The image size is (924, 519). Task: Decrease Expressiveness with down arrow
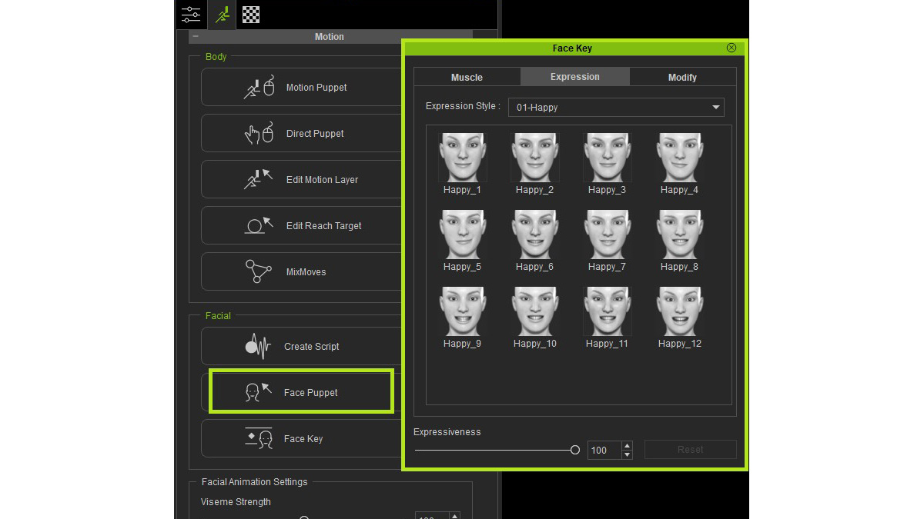tap(628, 454)
